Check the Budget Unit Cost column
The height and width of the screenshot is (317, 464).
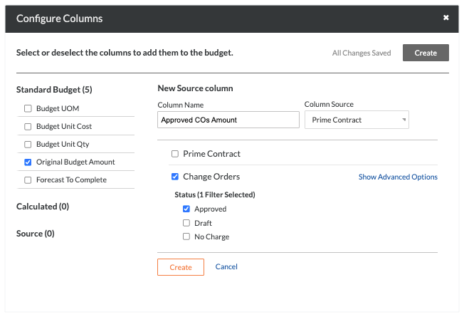click(x=28, y=126)
